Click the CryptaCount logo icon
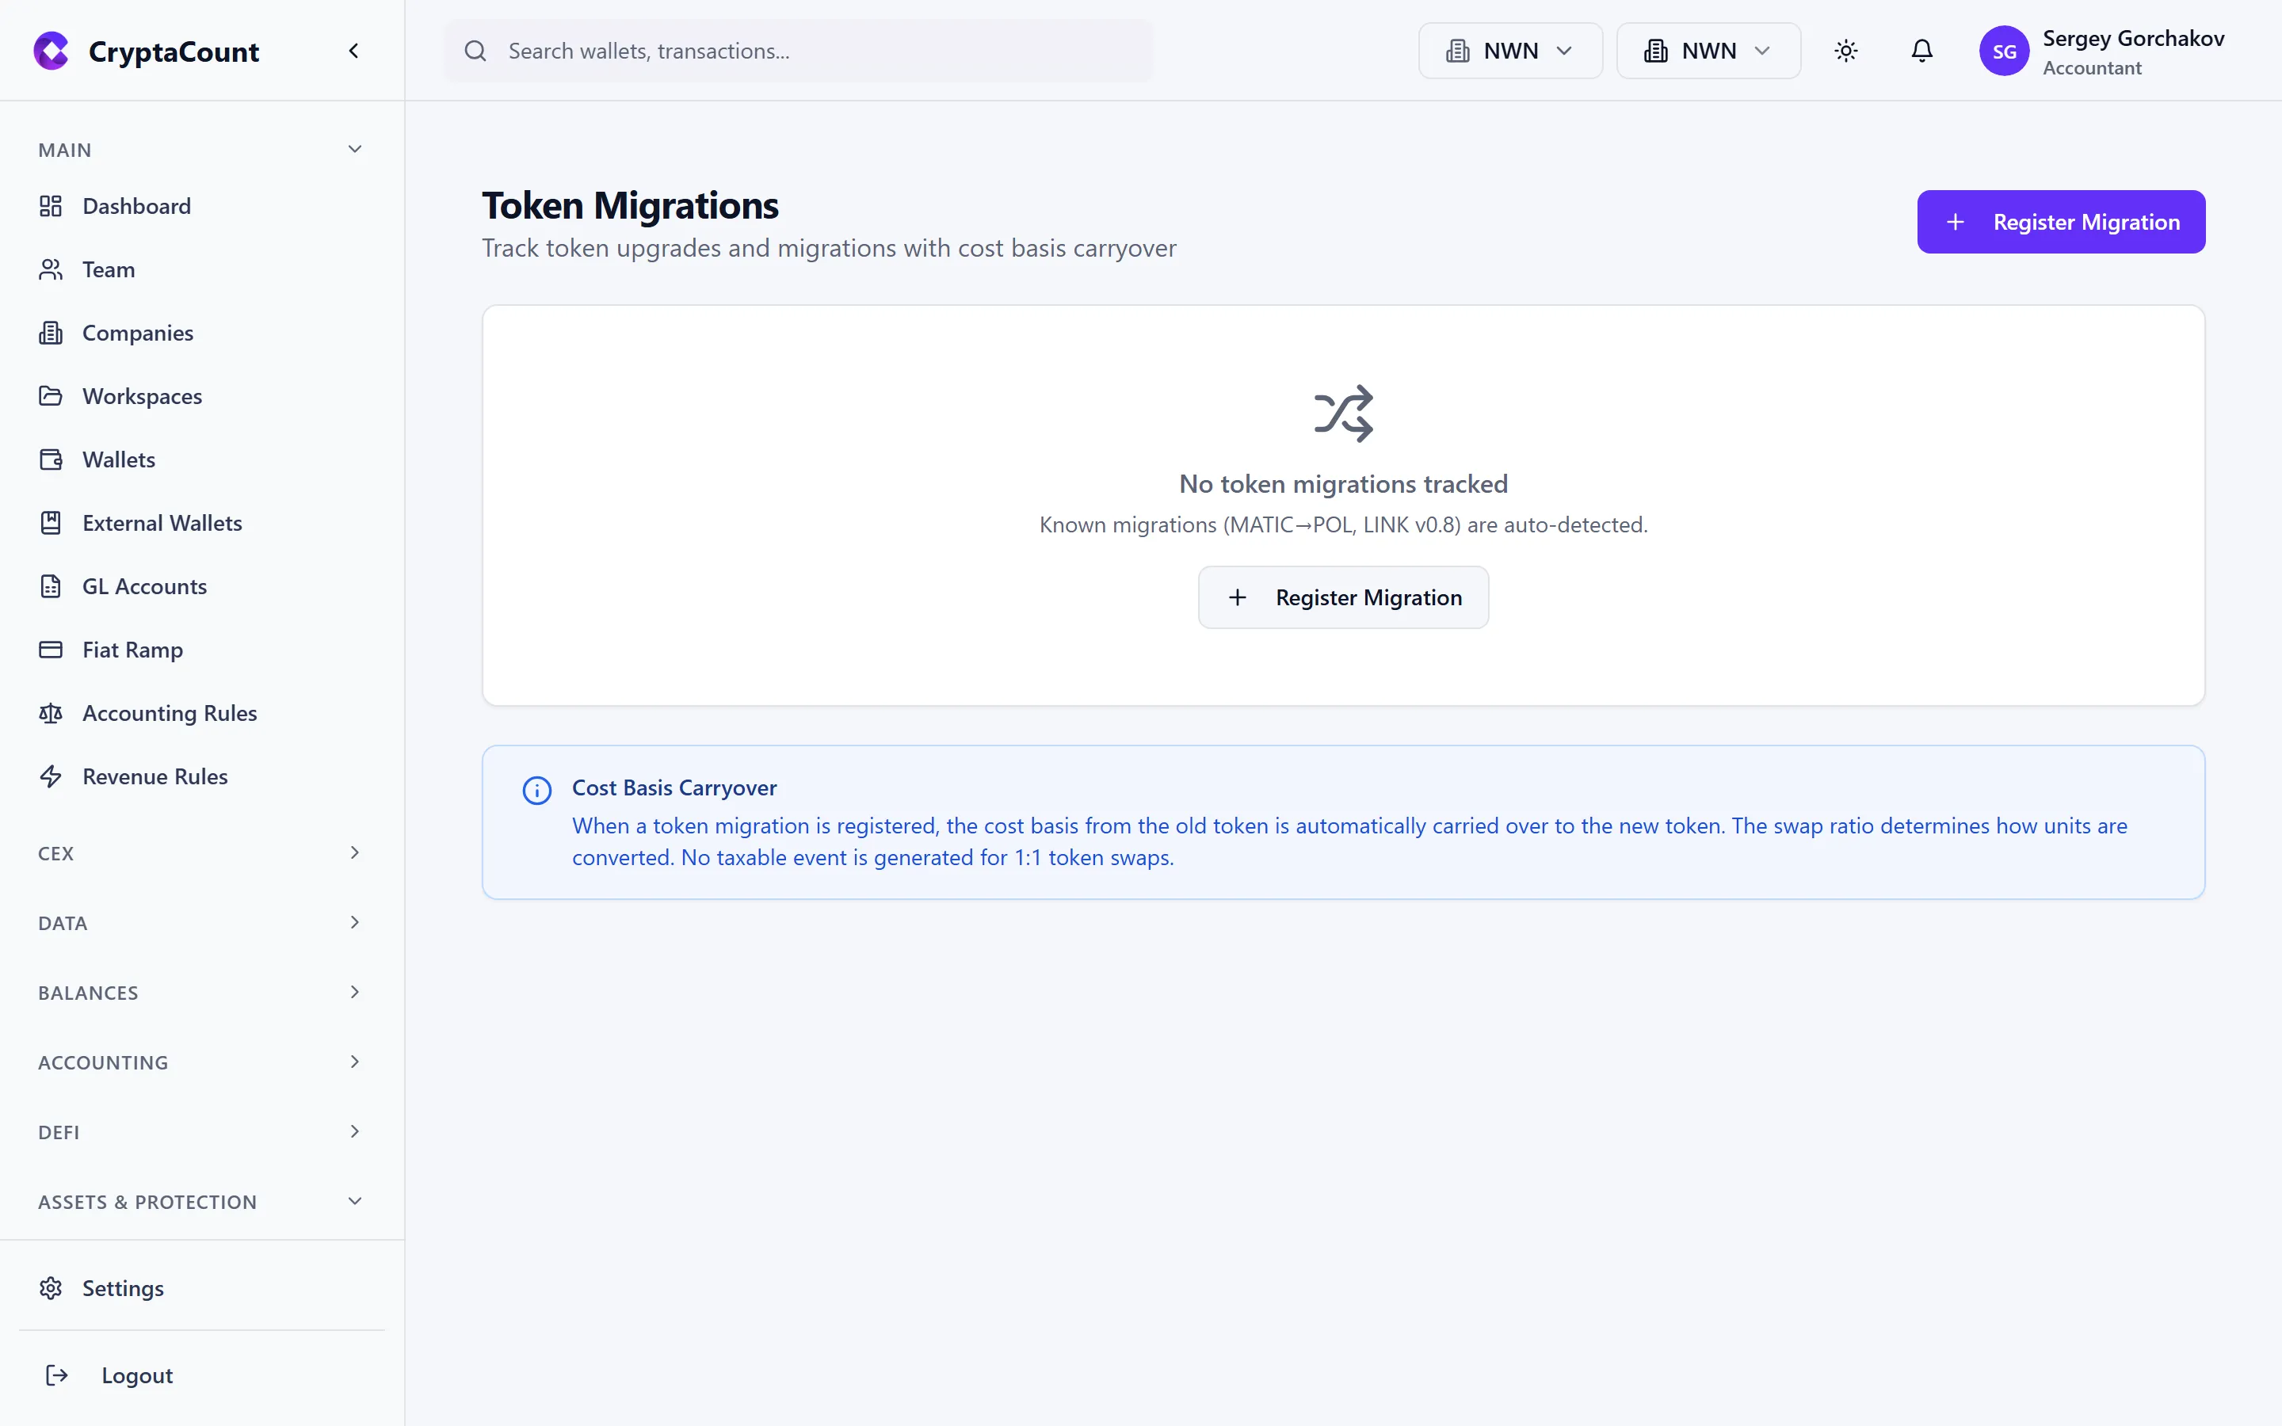The width and height of the screenshot is (2282, 1426). point(51,51)
